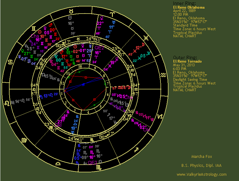
Task: Click house number 4 in the center wheel
Action: click(88, 112)
